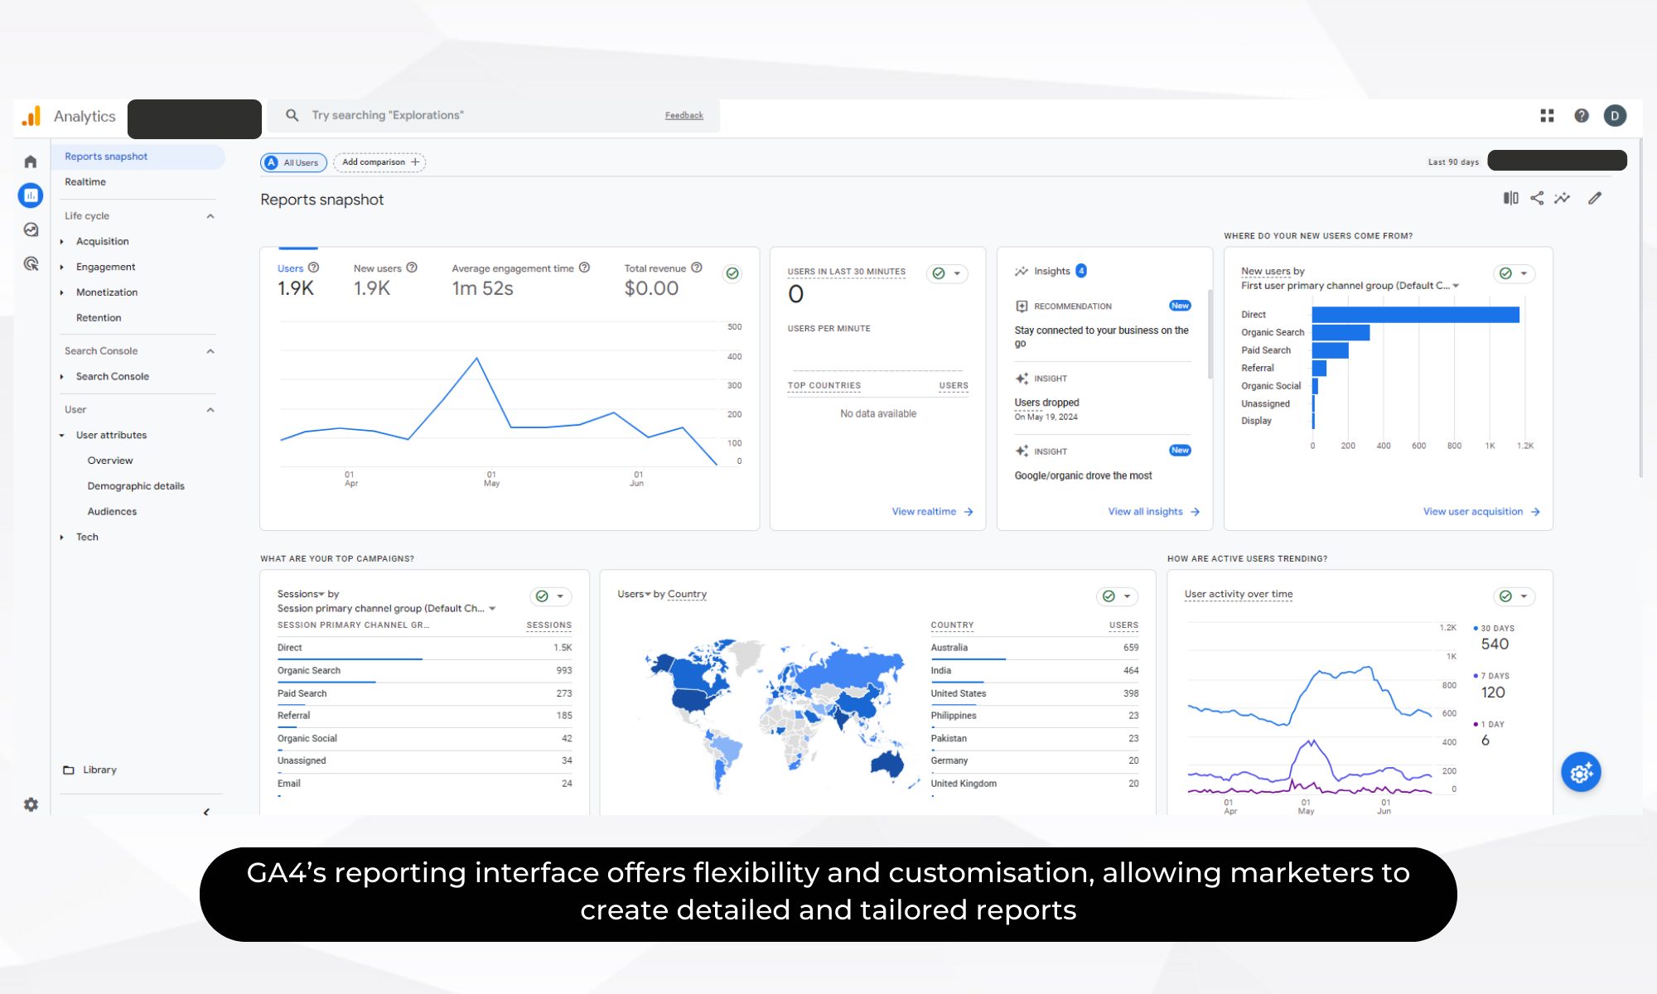Click the Explore icon in left rail

tap(31, 229)
